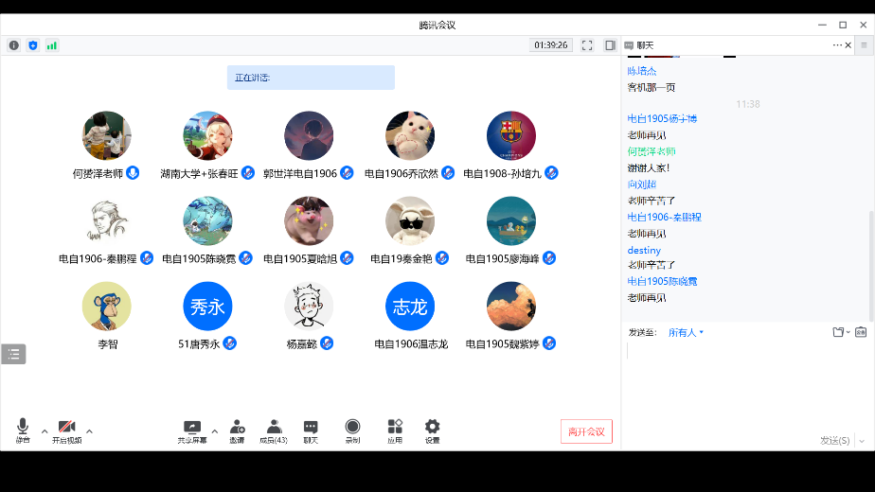Start screen sharing

click(192, 431)
